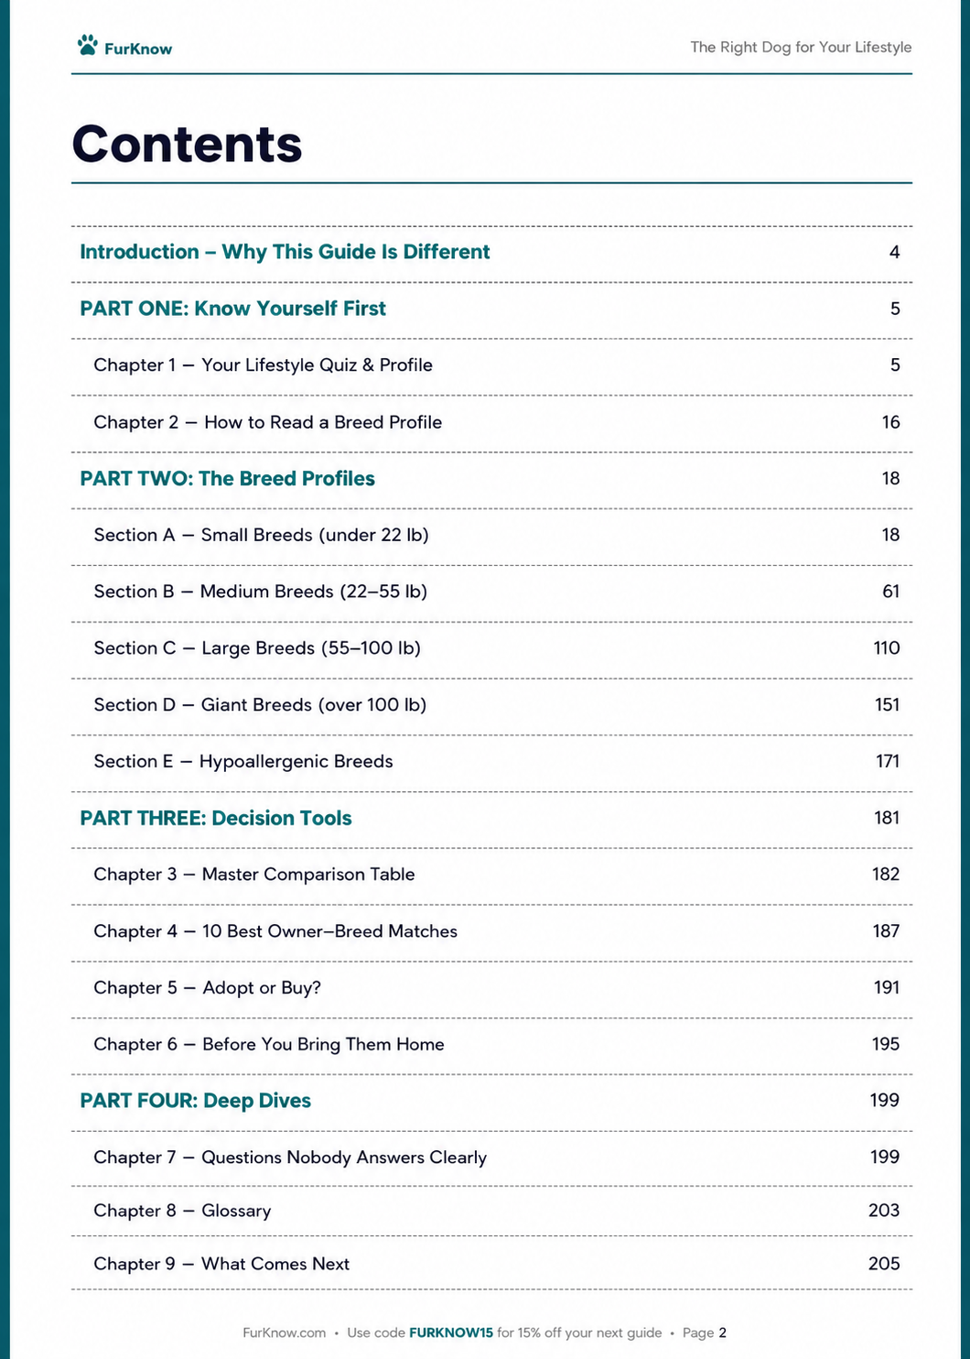The image size is (970, 1359).
Task: Open Chapter 5 – Adopt or Buy?
Action: [491, 989]
